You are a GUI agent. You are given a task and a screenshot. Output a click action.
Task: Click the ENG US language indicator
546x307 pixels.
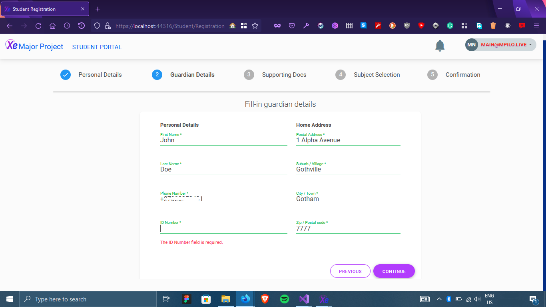[489, 299]
